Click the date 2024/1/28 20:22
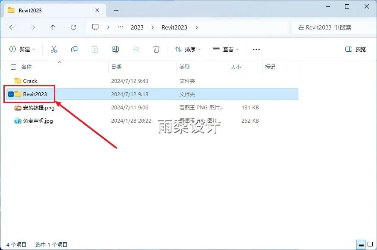This screenshot has width=377, height=250. (131, 121)
